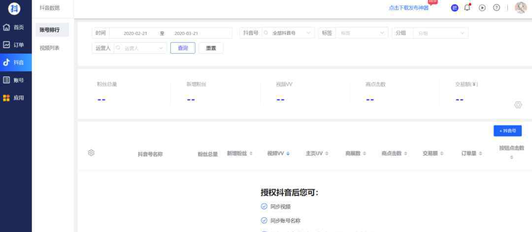Click 点击下载发布神器 link

(408, 8)
